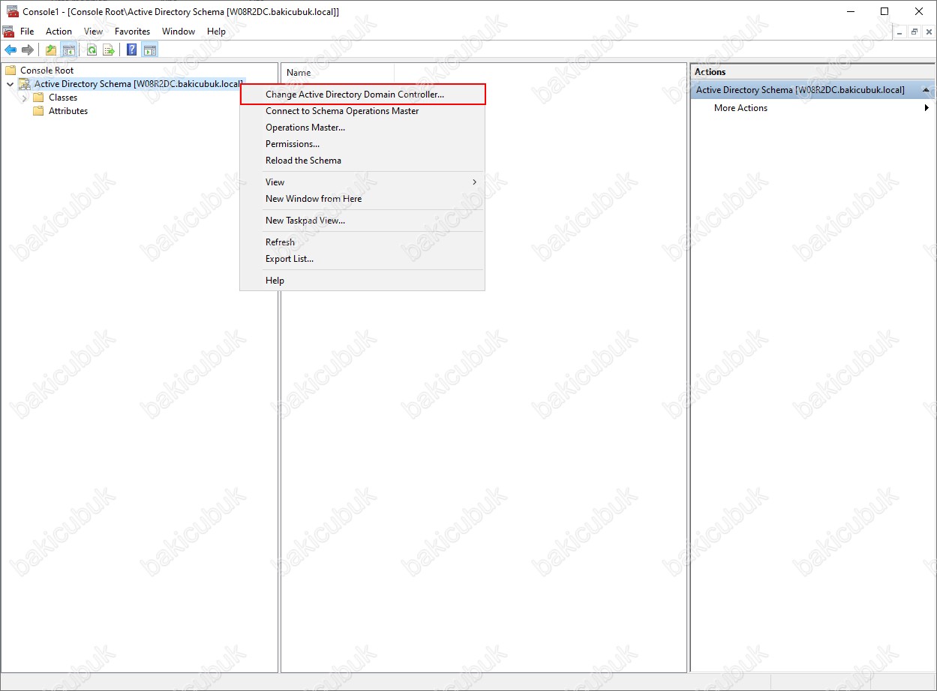Select the Attributes tree item label
The width and height of the screenshot is (937, 691).
pos(68,111)
